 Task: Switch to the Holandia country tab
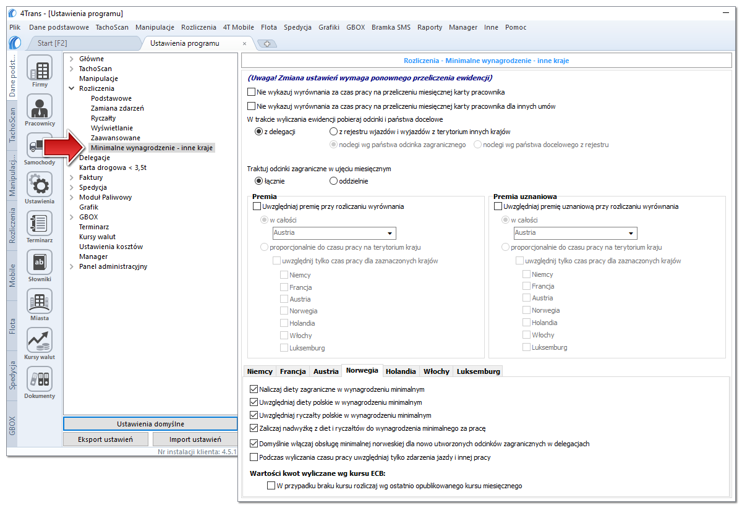(x=401, y=371)
